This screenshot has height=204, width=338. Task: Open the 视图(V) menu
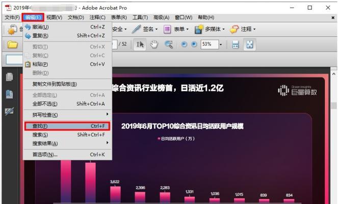click(55, 17)
